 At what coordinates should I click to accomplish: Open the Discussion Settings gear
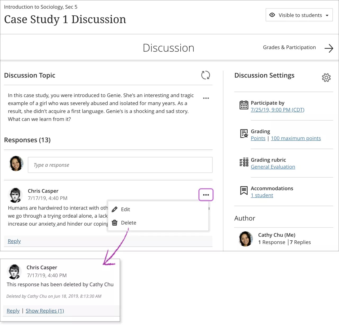(326, 77)
